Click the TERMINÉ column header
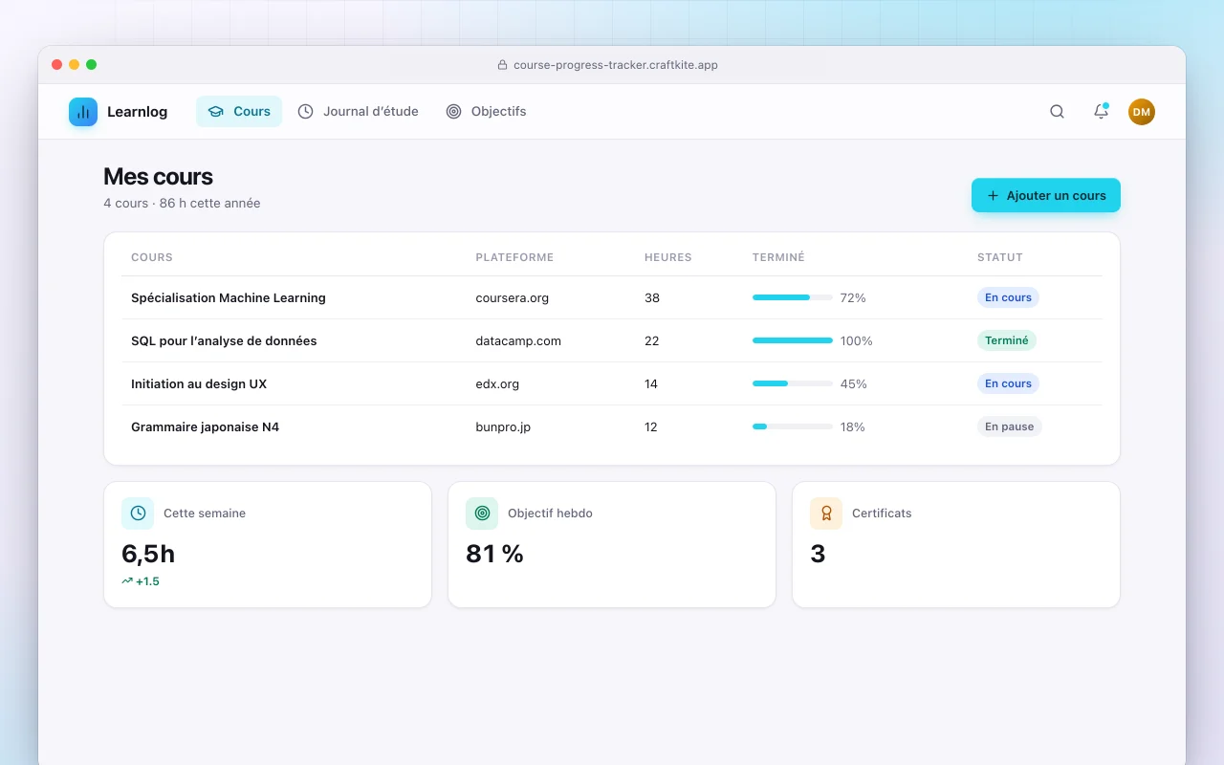The width and height of the screenshot is (1224, 765). pos(778,257)
